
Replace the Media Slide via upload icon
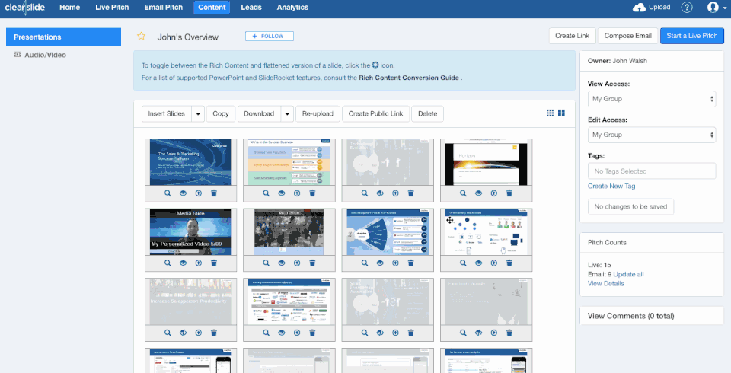coord(199,263)
